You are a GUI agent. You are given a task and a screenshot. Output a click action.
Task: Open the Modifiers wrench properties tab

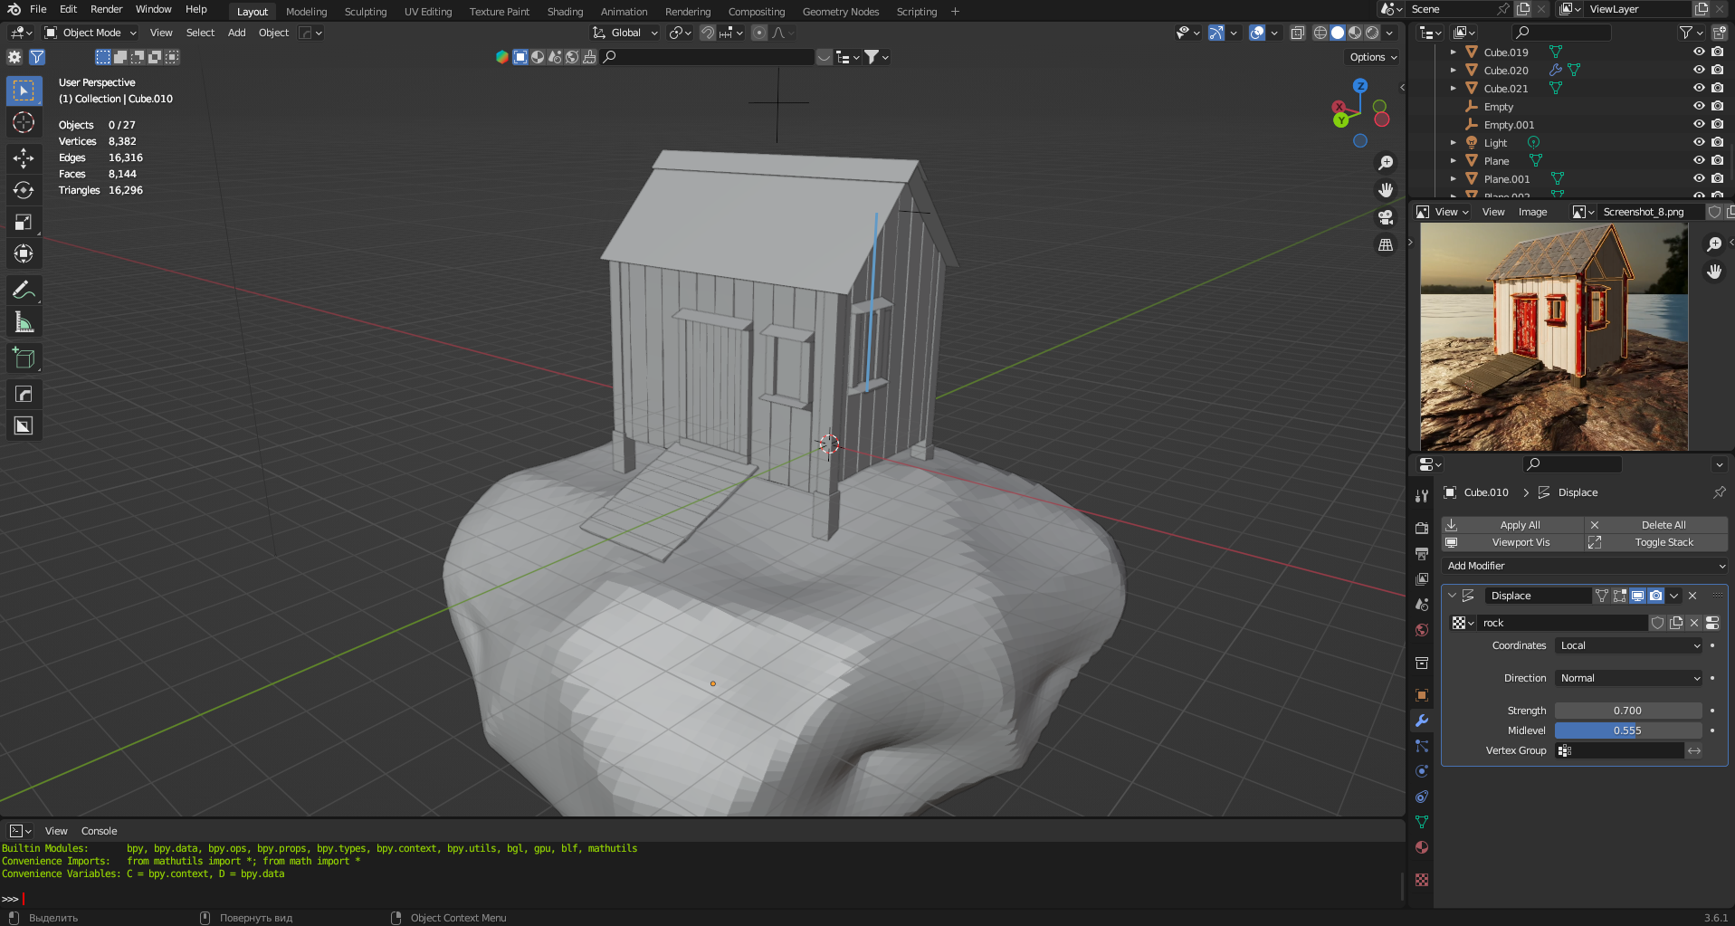click(x=1422, y=721)
